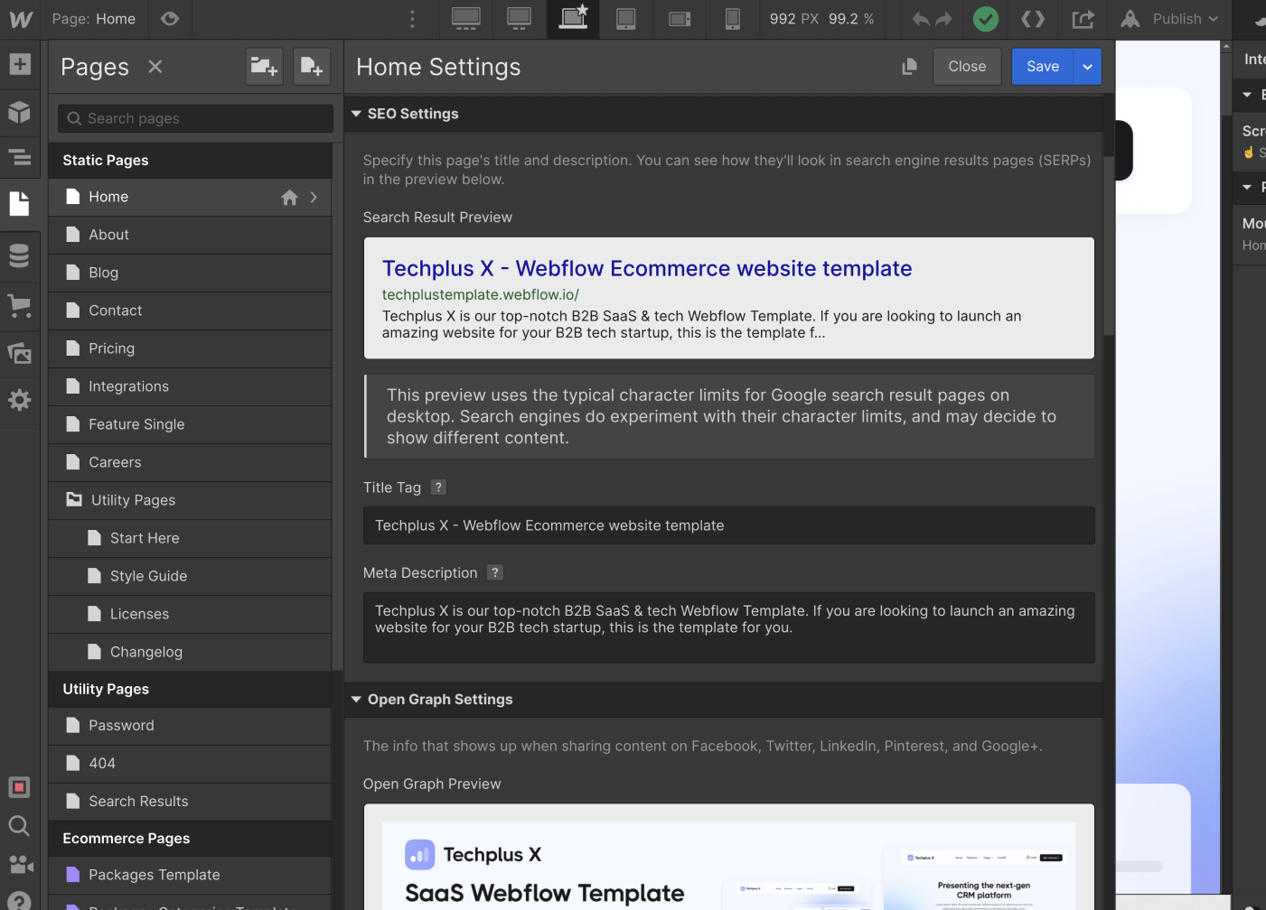Open the Search panel
This screenshot has width=1266, height=910.
[x=20, y=825]
